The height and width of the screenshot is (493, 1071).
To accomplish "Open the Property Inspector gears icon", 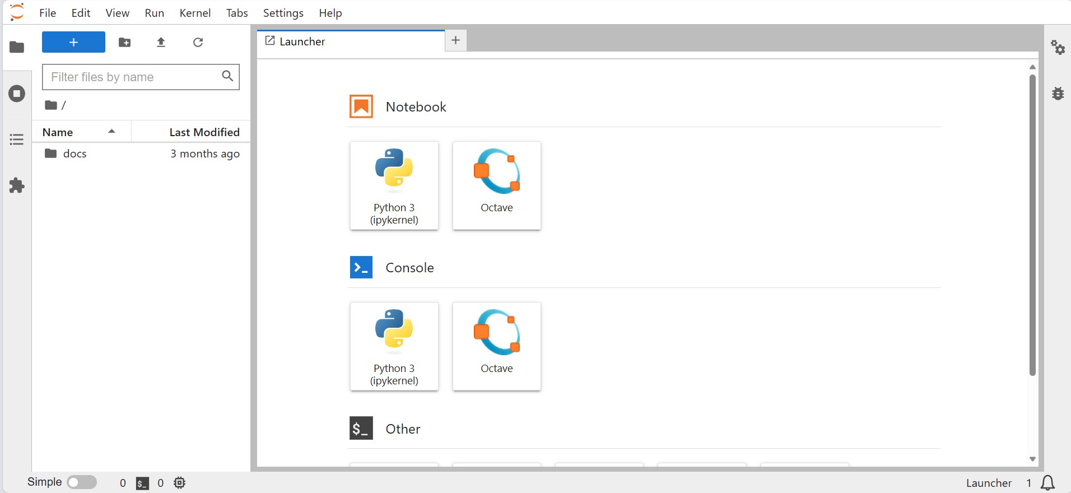I will (x=1058, y=48).
